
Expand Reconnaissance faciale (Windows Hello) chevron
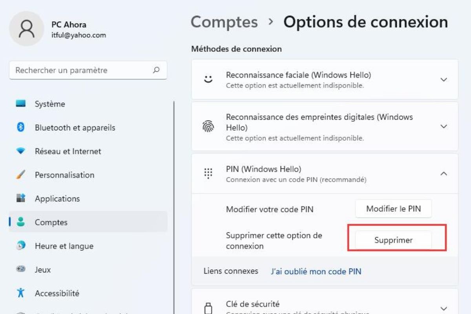[444, 80]
